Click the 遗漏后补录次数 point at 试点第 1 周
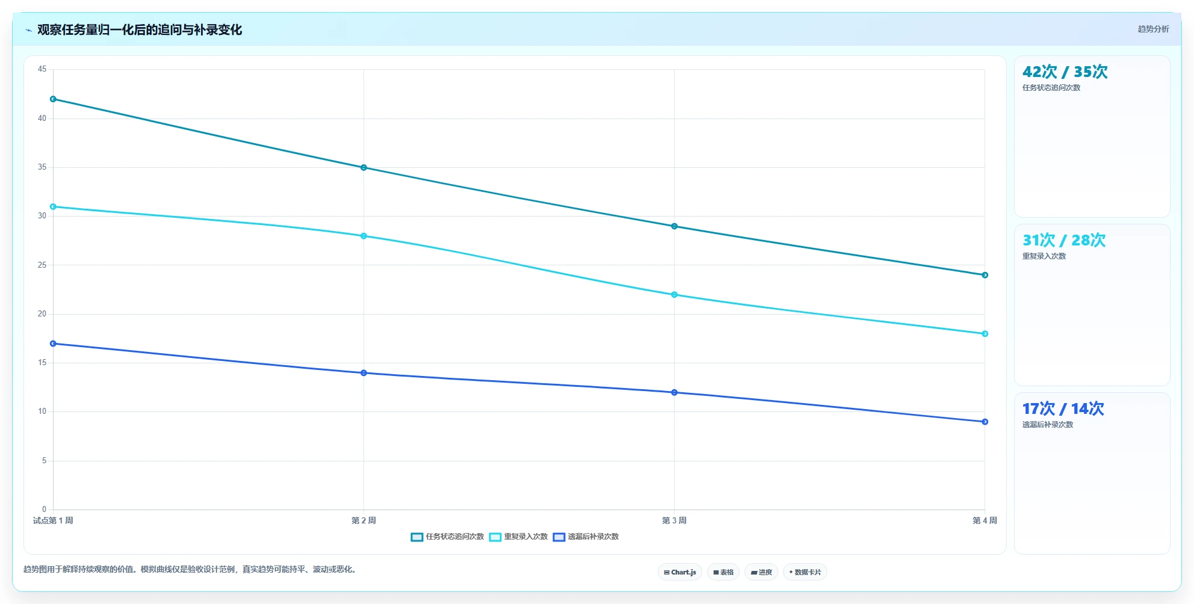 (53, 344)
